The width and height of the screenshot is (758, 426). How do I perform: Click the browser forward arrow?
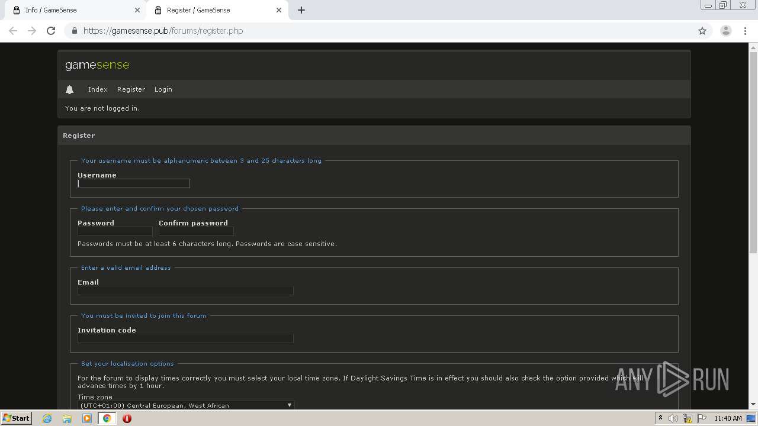coord(32,31)
